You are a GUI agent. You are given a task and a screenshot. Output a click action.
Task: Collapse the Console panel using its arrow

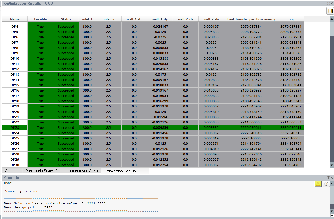coord(332,178)
